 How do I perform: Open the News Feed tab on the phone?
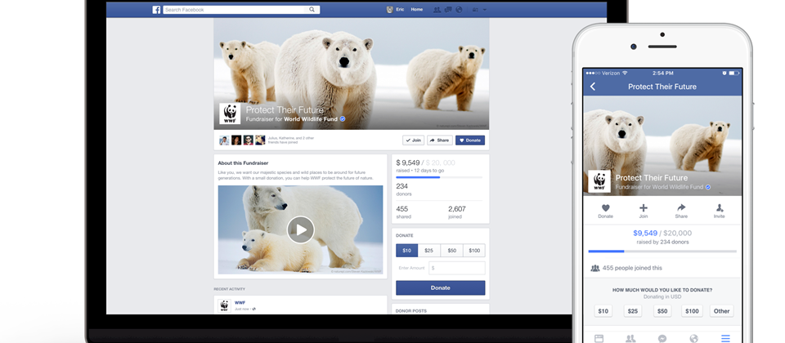pos(599,338)
